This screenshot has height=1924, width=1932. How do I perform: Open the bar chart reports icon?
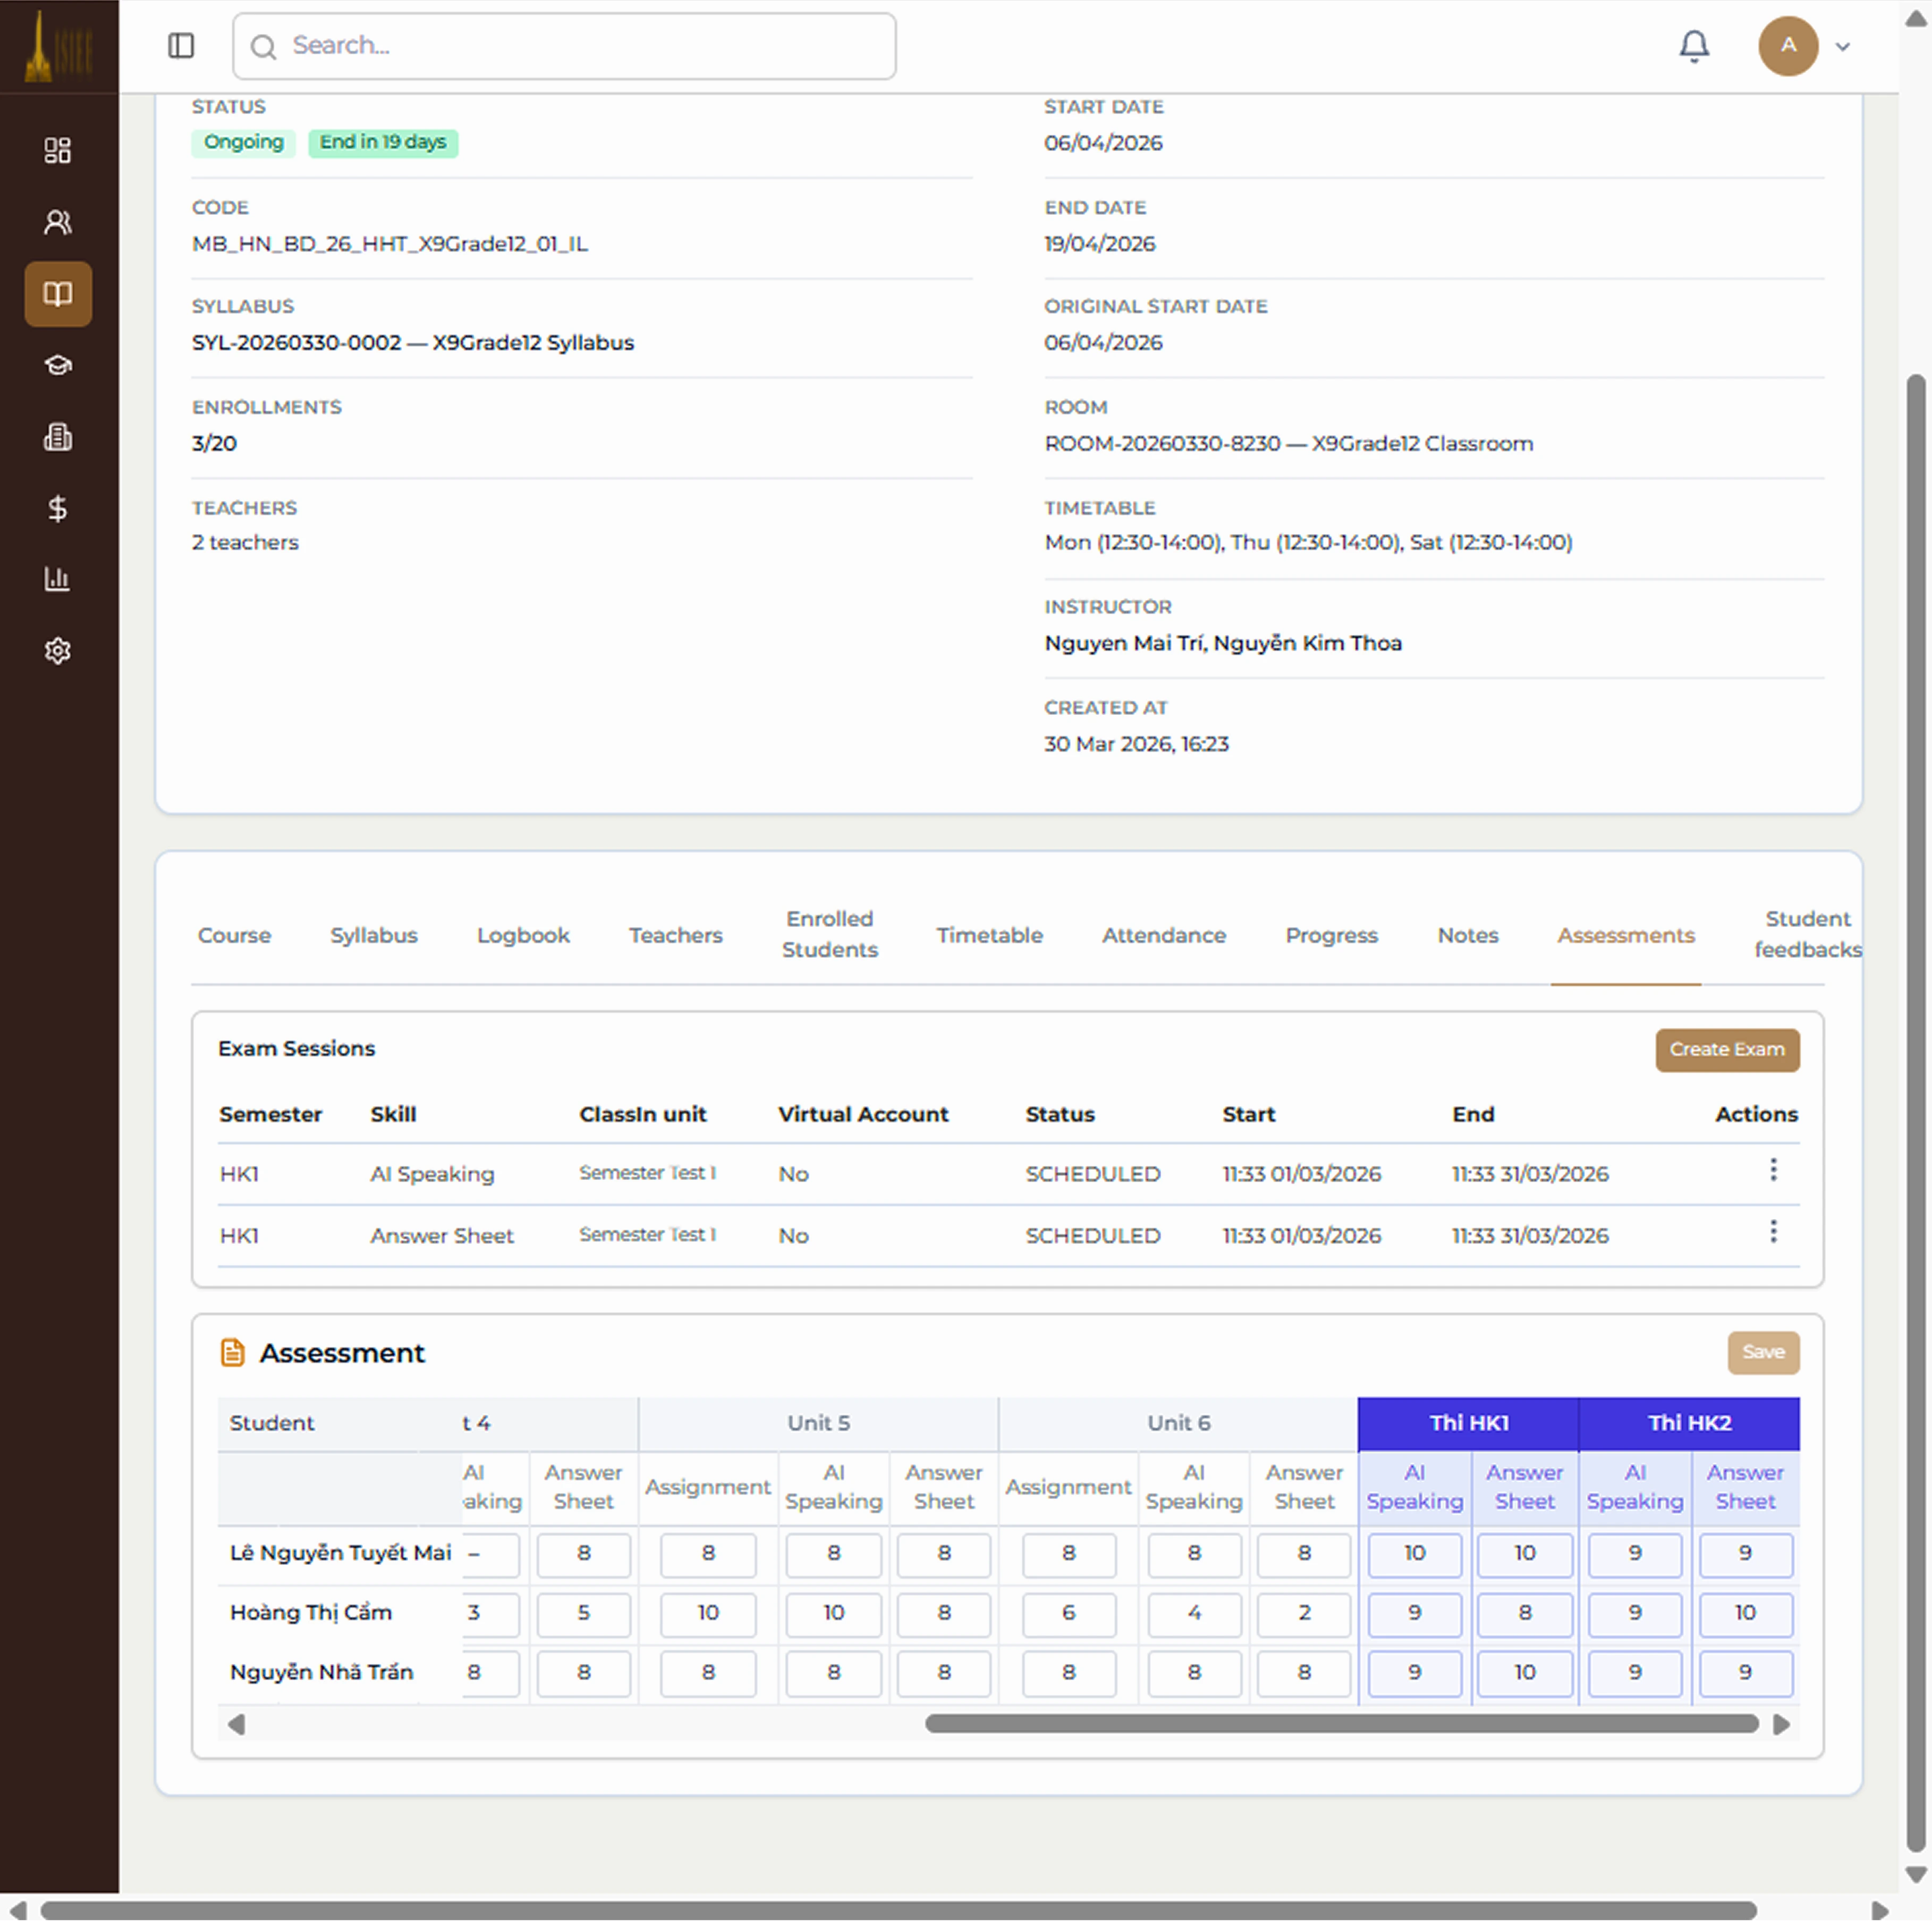(58, 579)
